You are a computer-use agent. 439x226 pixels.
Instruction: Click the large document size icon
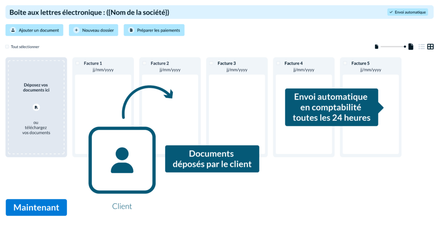(411, 47)
